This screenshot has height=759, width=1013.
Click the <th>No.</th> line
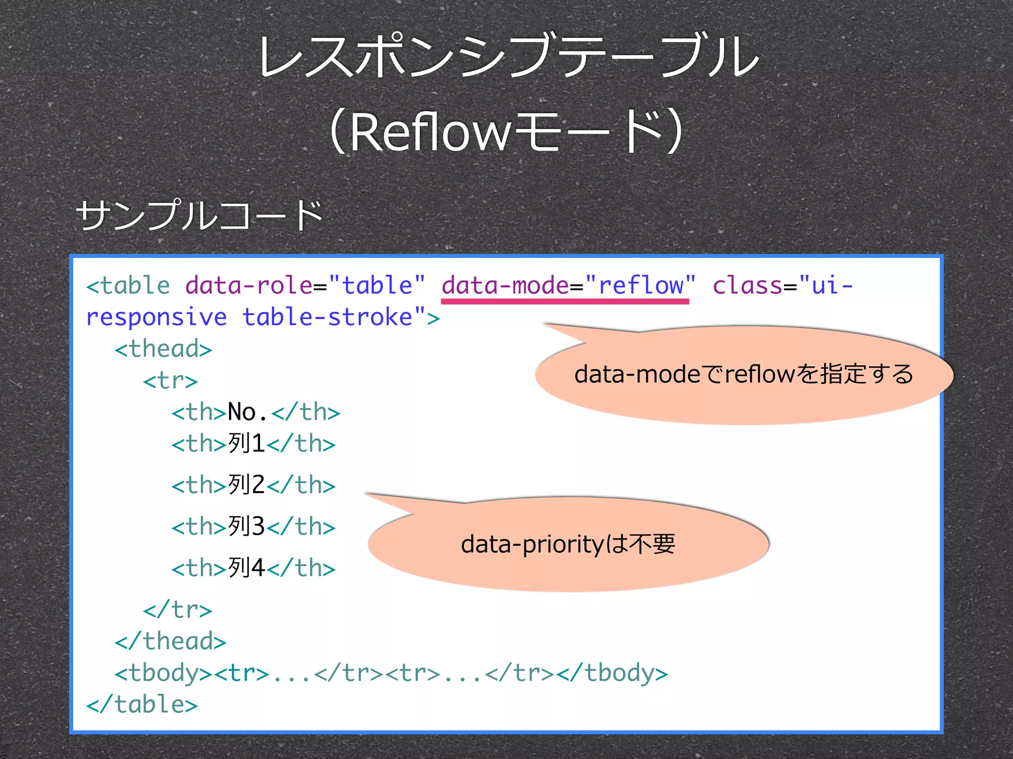(256, 412)
